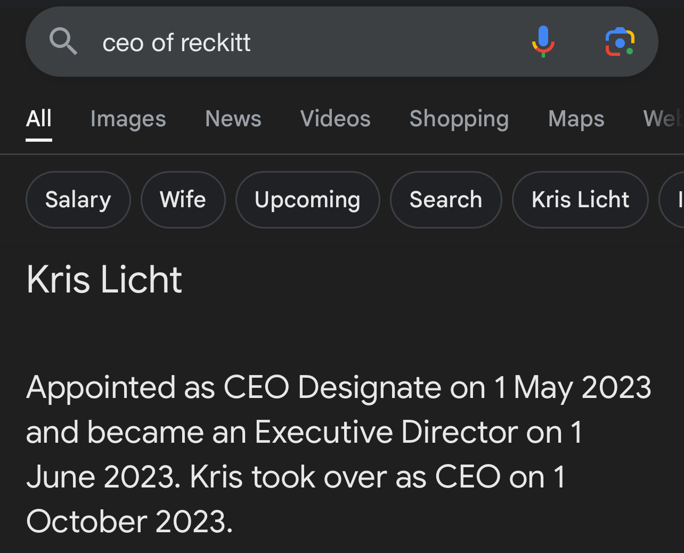Image resolution: width=684 pixels, height=553 pixels.
Task: Click the 'Appointed as CEO Designate' snippet line
Action: [x=338, y=387]
